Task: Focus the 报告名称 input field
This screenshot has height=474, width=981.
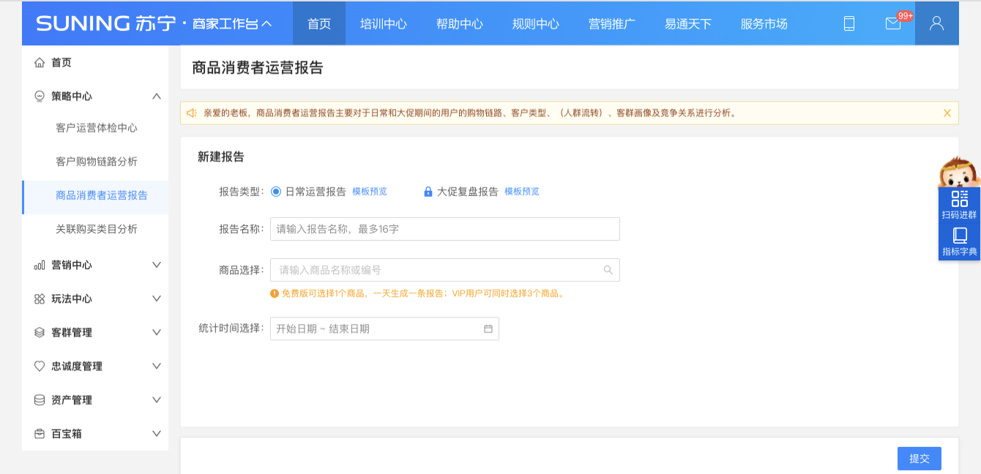Action: [445, 229]
